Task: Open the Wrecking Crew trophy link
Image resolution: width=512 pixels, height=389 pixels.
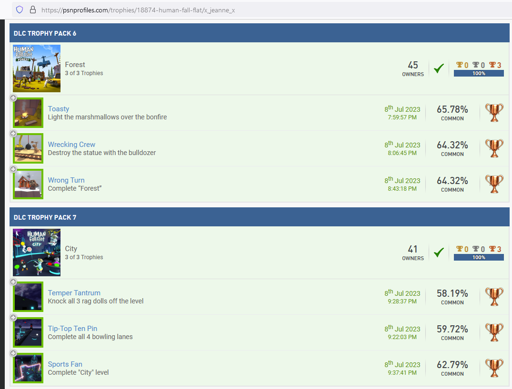Action: point(71,145)
